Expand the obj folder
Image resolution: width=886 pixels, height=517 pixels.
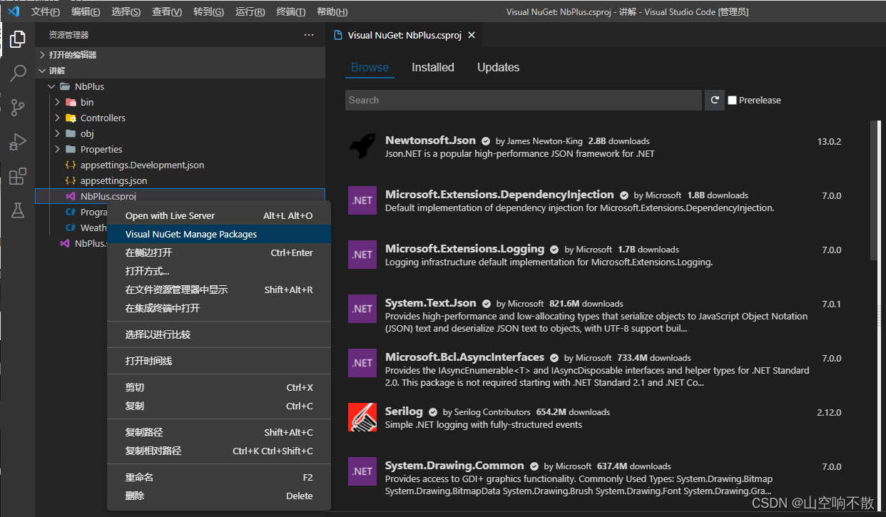pos(57,133)
